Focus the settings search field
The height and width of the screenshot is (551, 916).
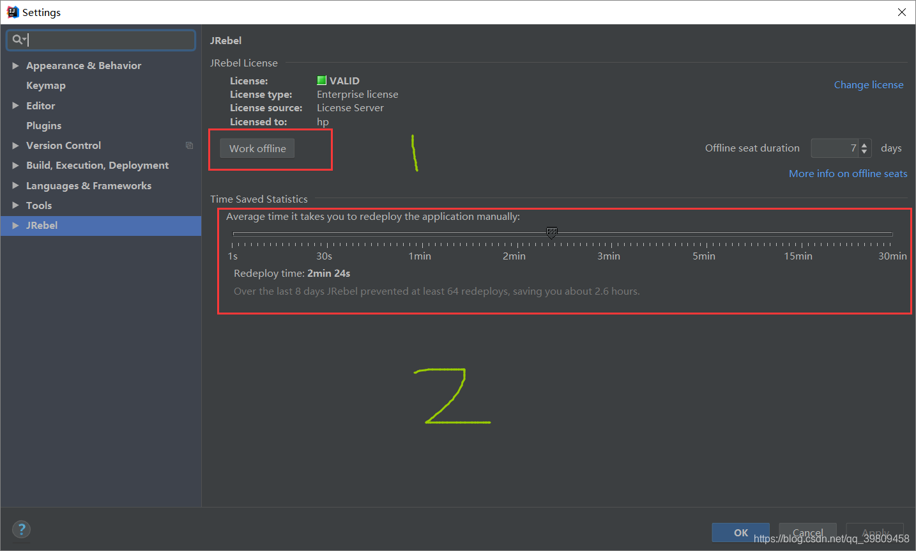(x=101, y=40)
